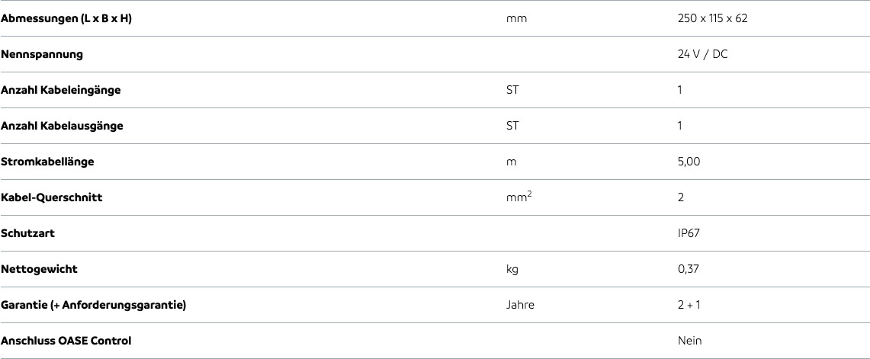Click the ST unit in the Kabeleingänge row

pyautogui.click(x=512, y=90)
